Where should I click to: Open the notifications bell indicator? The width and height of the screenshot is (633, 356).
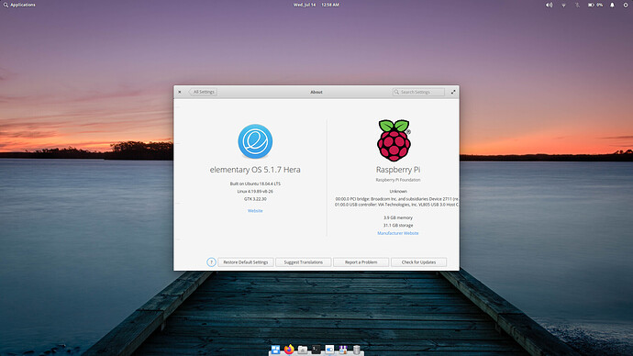click(x=612, y=5)
